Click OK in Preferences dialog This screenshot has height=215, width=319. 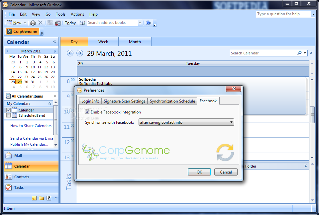[199, 172]
